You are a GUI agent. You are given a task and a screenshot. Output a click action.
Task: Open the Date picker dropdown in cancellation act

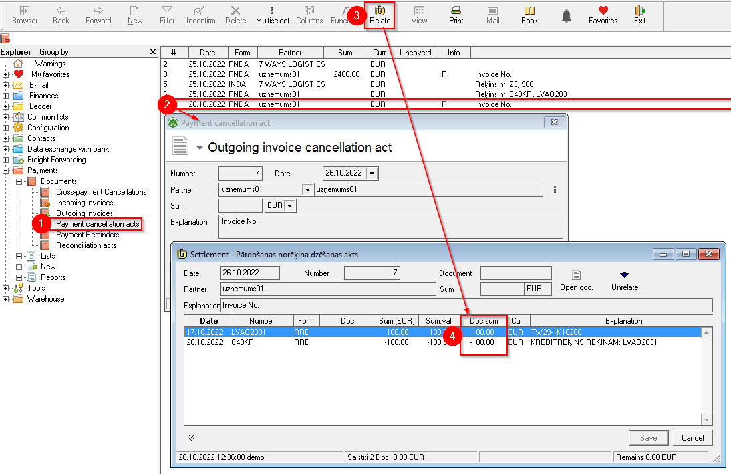(x=372, y=174)
